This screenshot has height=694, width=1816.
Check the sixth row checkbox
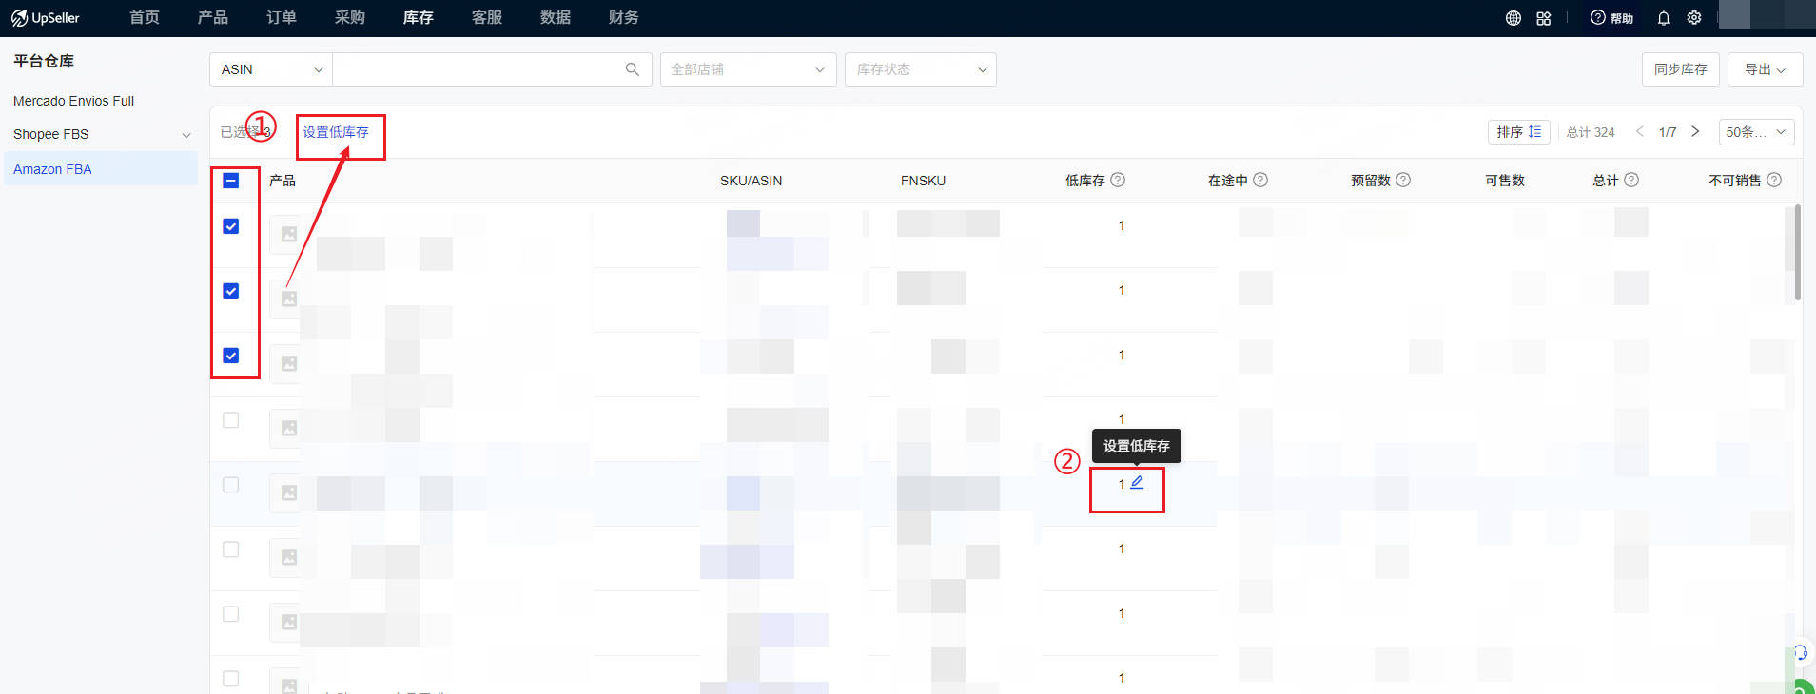point(231,549)
